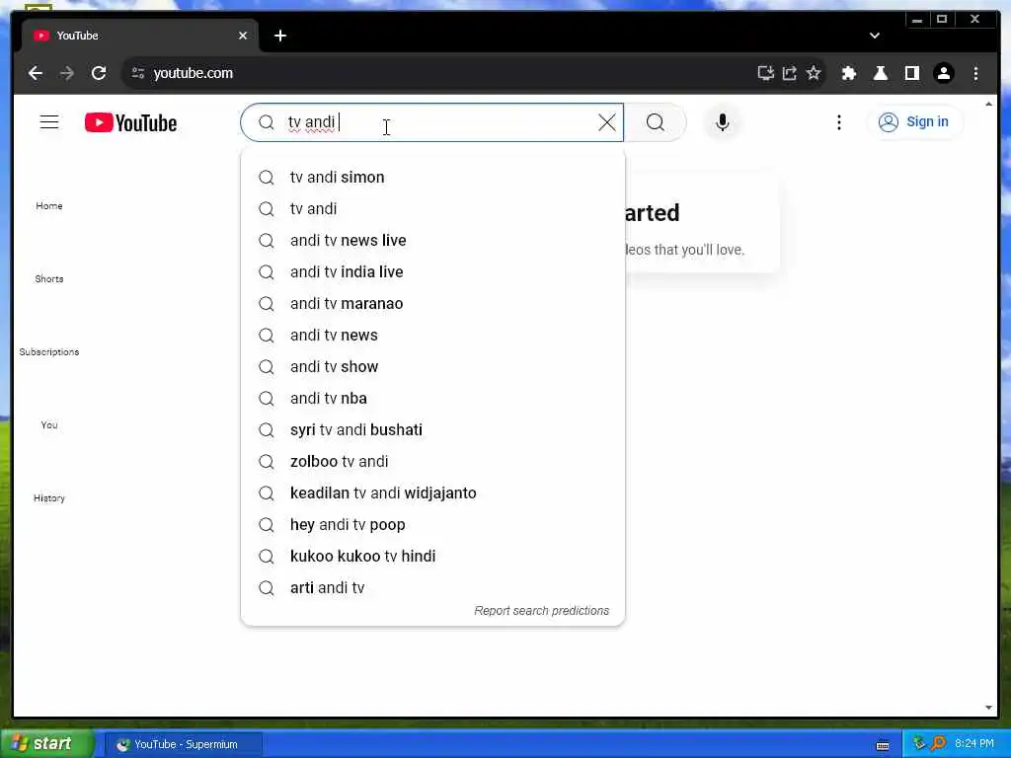
Task: Open the browser three-dot menu
Action: tap(975, 73)
